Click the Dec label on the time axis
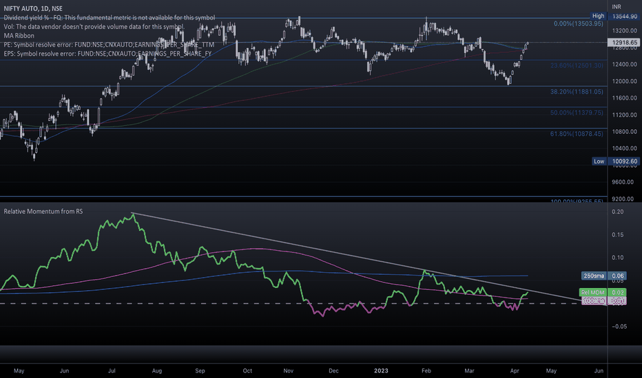Image resolution: width=642 pixels, height=378 pixels. 333,370
